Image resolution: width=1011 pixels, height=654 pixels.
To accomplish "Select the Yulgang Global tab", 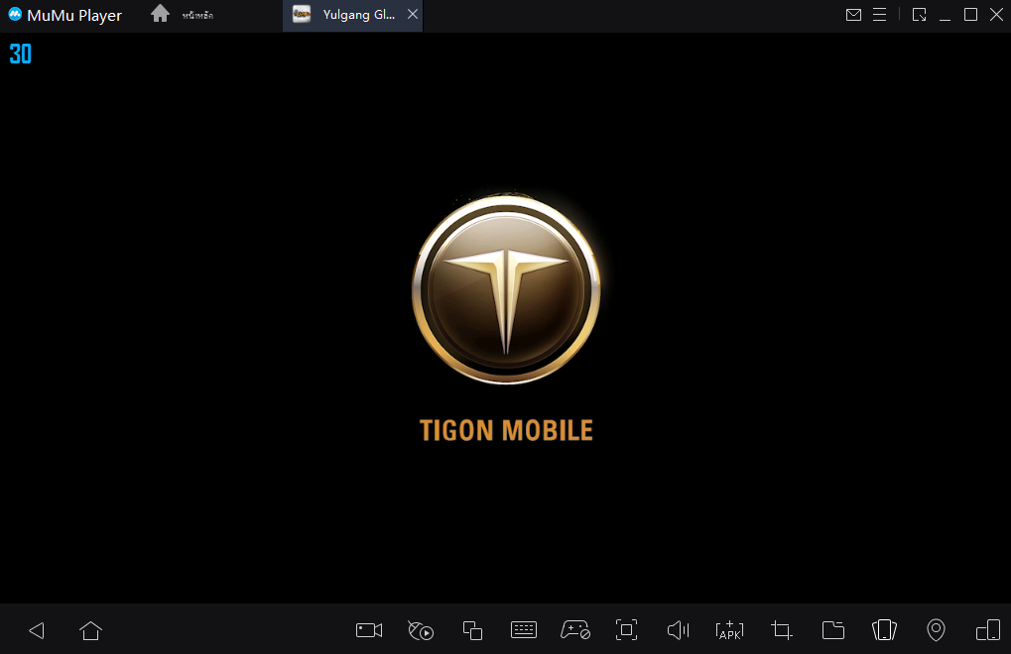I will (x=347, y=15).
